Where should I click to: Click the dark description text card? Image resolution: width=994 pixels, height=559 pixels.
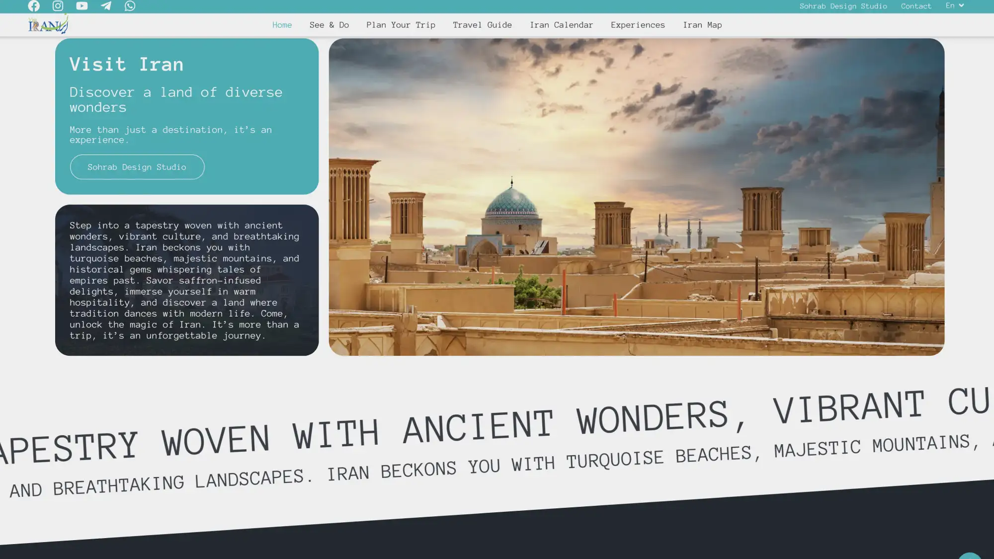click(x=187, y=280)
